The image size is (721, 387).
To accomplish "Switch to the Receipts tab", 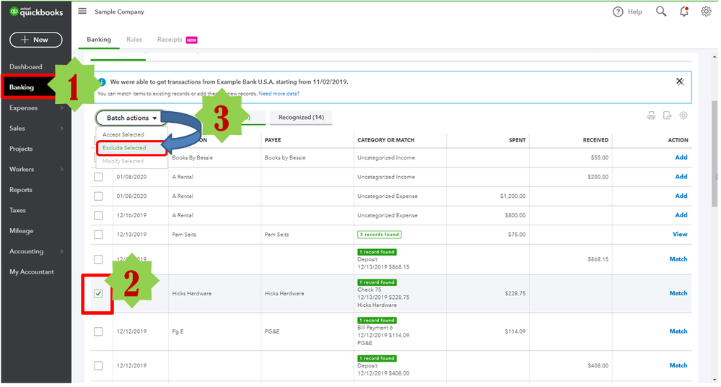I will point(170,40).
